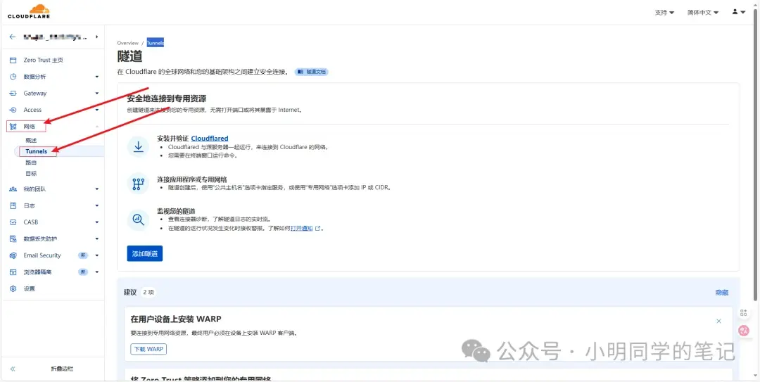Click the Cloudflare logo
This screenshot has height=382, width=760.
29,12
